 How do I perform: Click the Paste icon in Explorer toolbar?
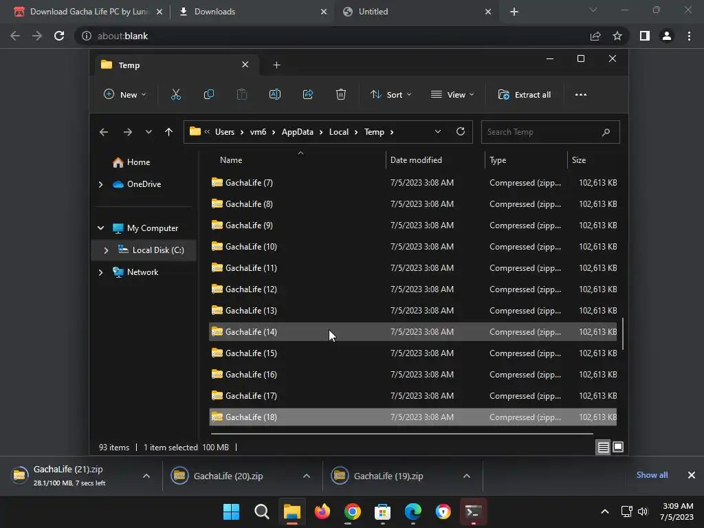pyautogui.click(x=242, y=95)
